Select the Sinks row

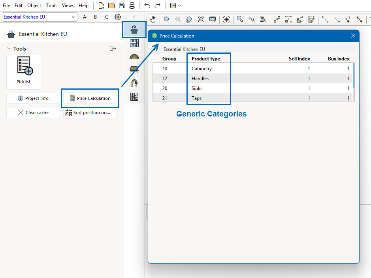tap(253, 88)
